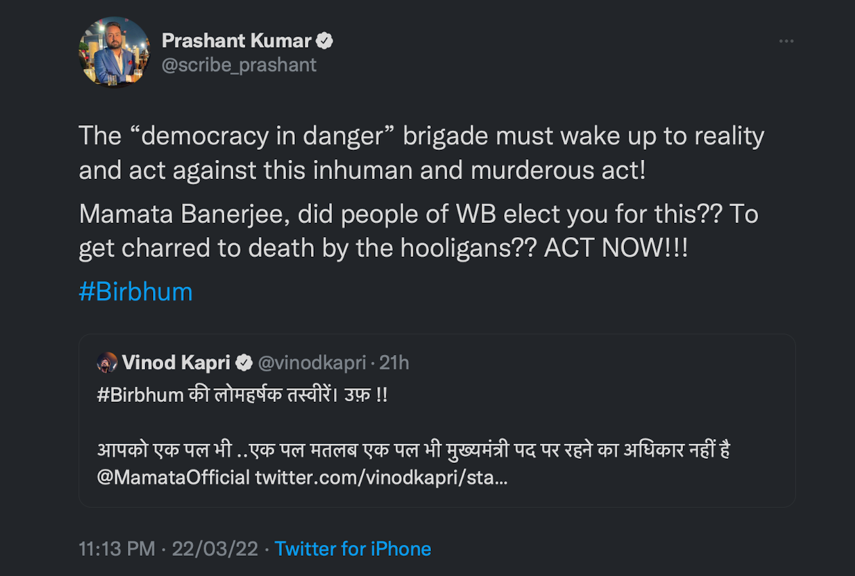Open Vinod Kapri's name in quoted tweet
Image resolution: width=855 pixels, height=576 pixels.
coord(176,363)
